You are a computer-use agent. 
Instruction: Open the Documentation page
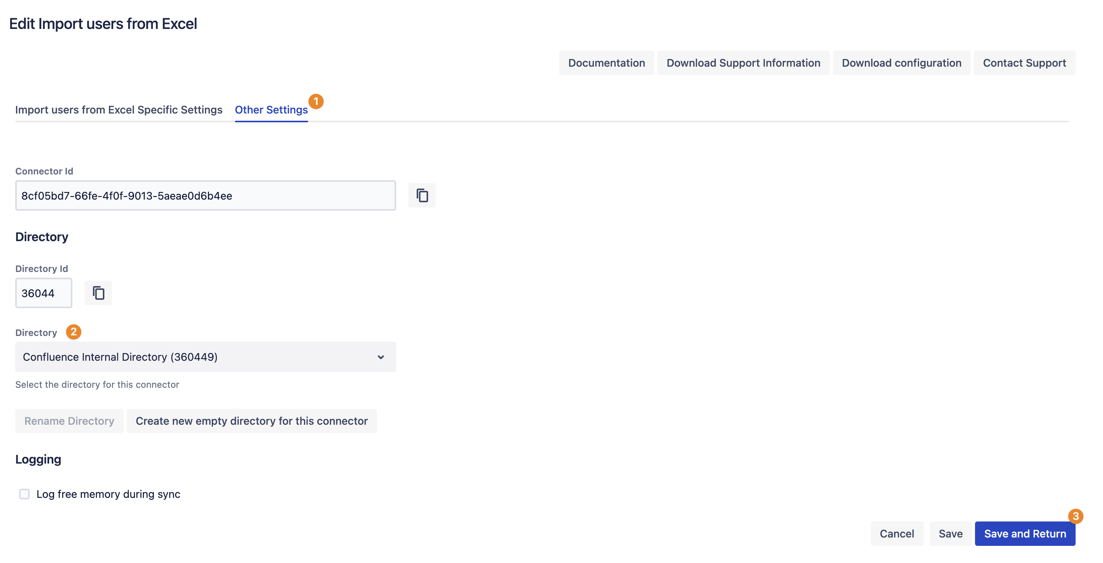[x=606, y=63]
